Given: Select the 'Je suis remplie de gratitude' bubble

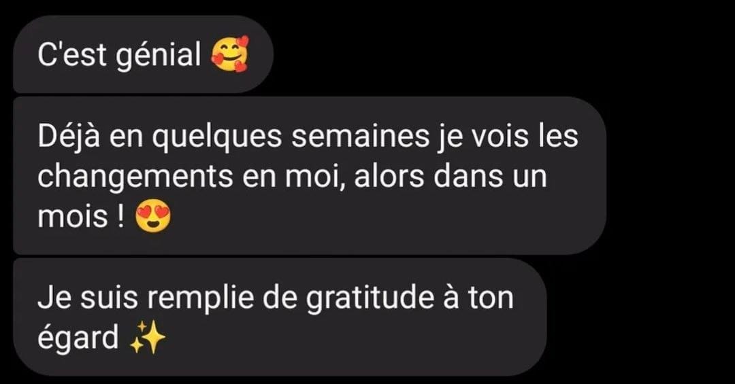Looking at the screenshot, I should click(280, 317).
